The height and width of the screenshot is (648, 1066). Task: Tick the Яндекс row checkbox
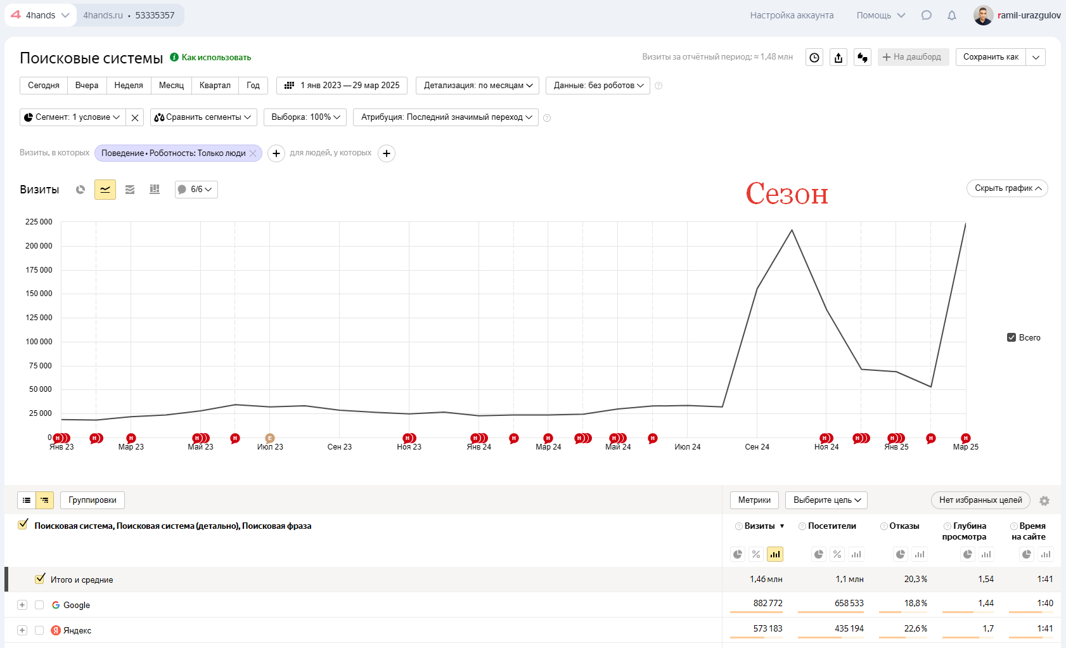tap(39, 630)
